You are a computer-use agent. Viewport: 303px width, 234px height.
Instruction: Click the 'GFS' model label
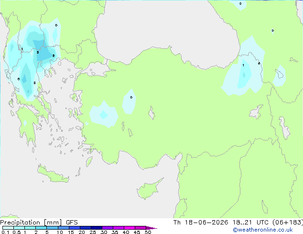tap(72, 223)
